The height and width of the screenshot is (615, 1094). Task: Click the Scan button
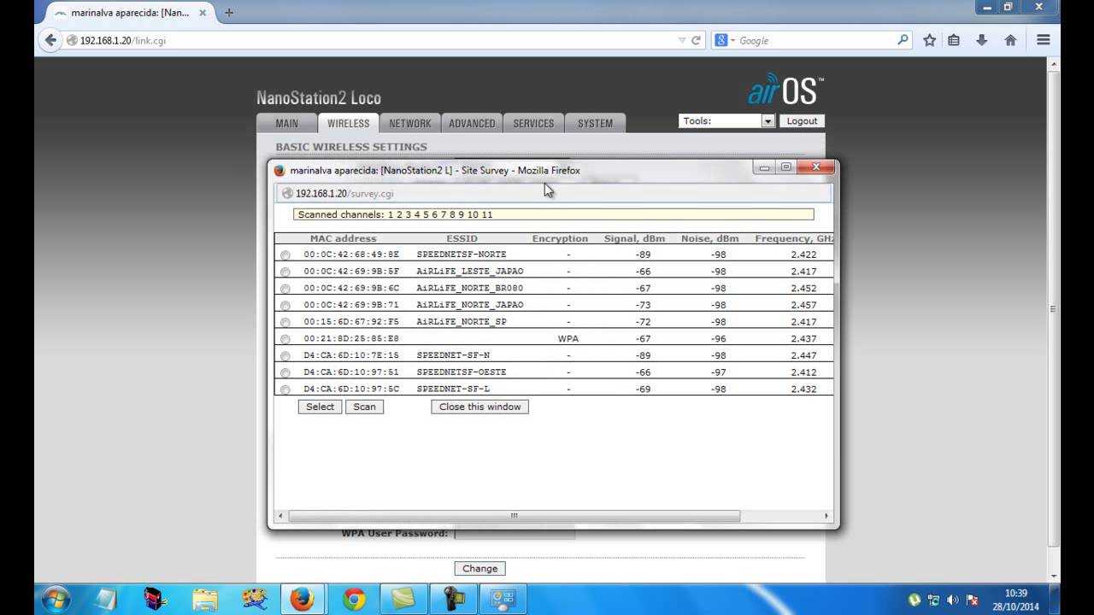[365, 407]
